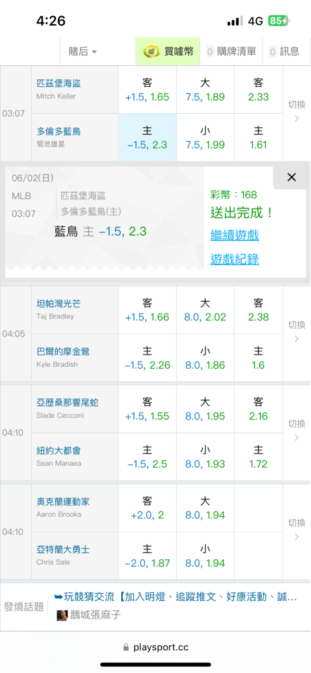The height and width of the screenshot is (673, 311).
Task: Select 主 1.6 moneyline for 巴爾的摩金鶯
Action: [258, 358]
